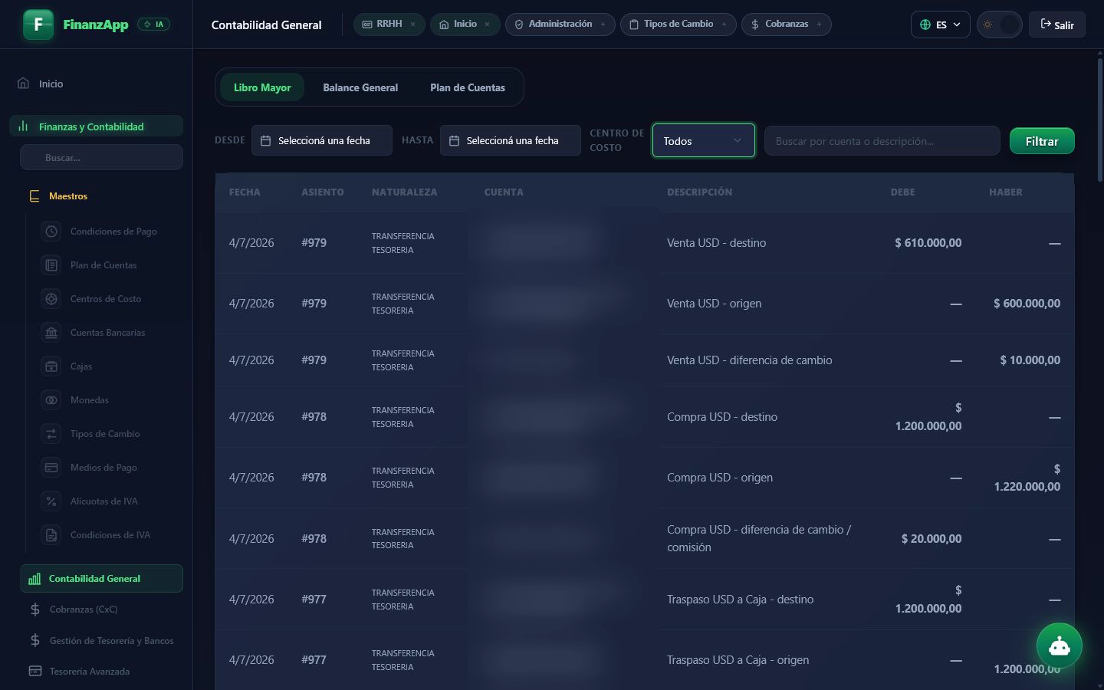Click the sidebar Buscar search field
This screenshot has height=690, width=1104.
click(101, 158)
